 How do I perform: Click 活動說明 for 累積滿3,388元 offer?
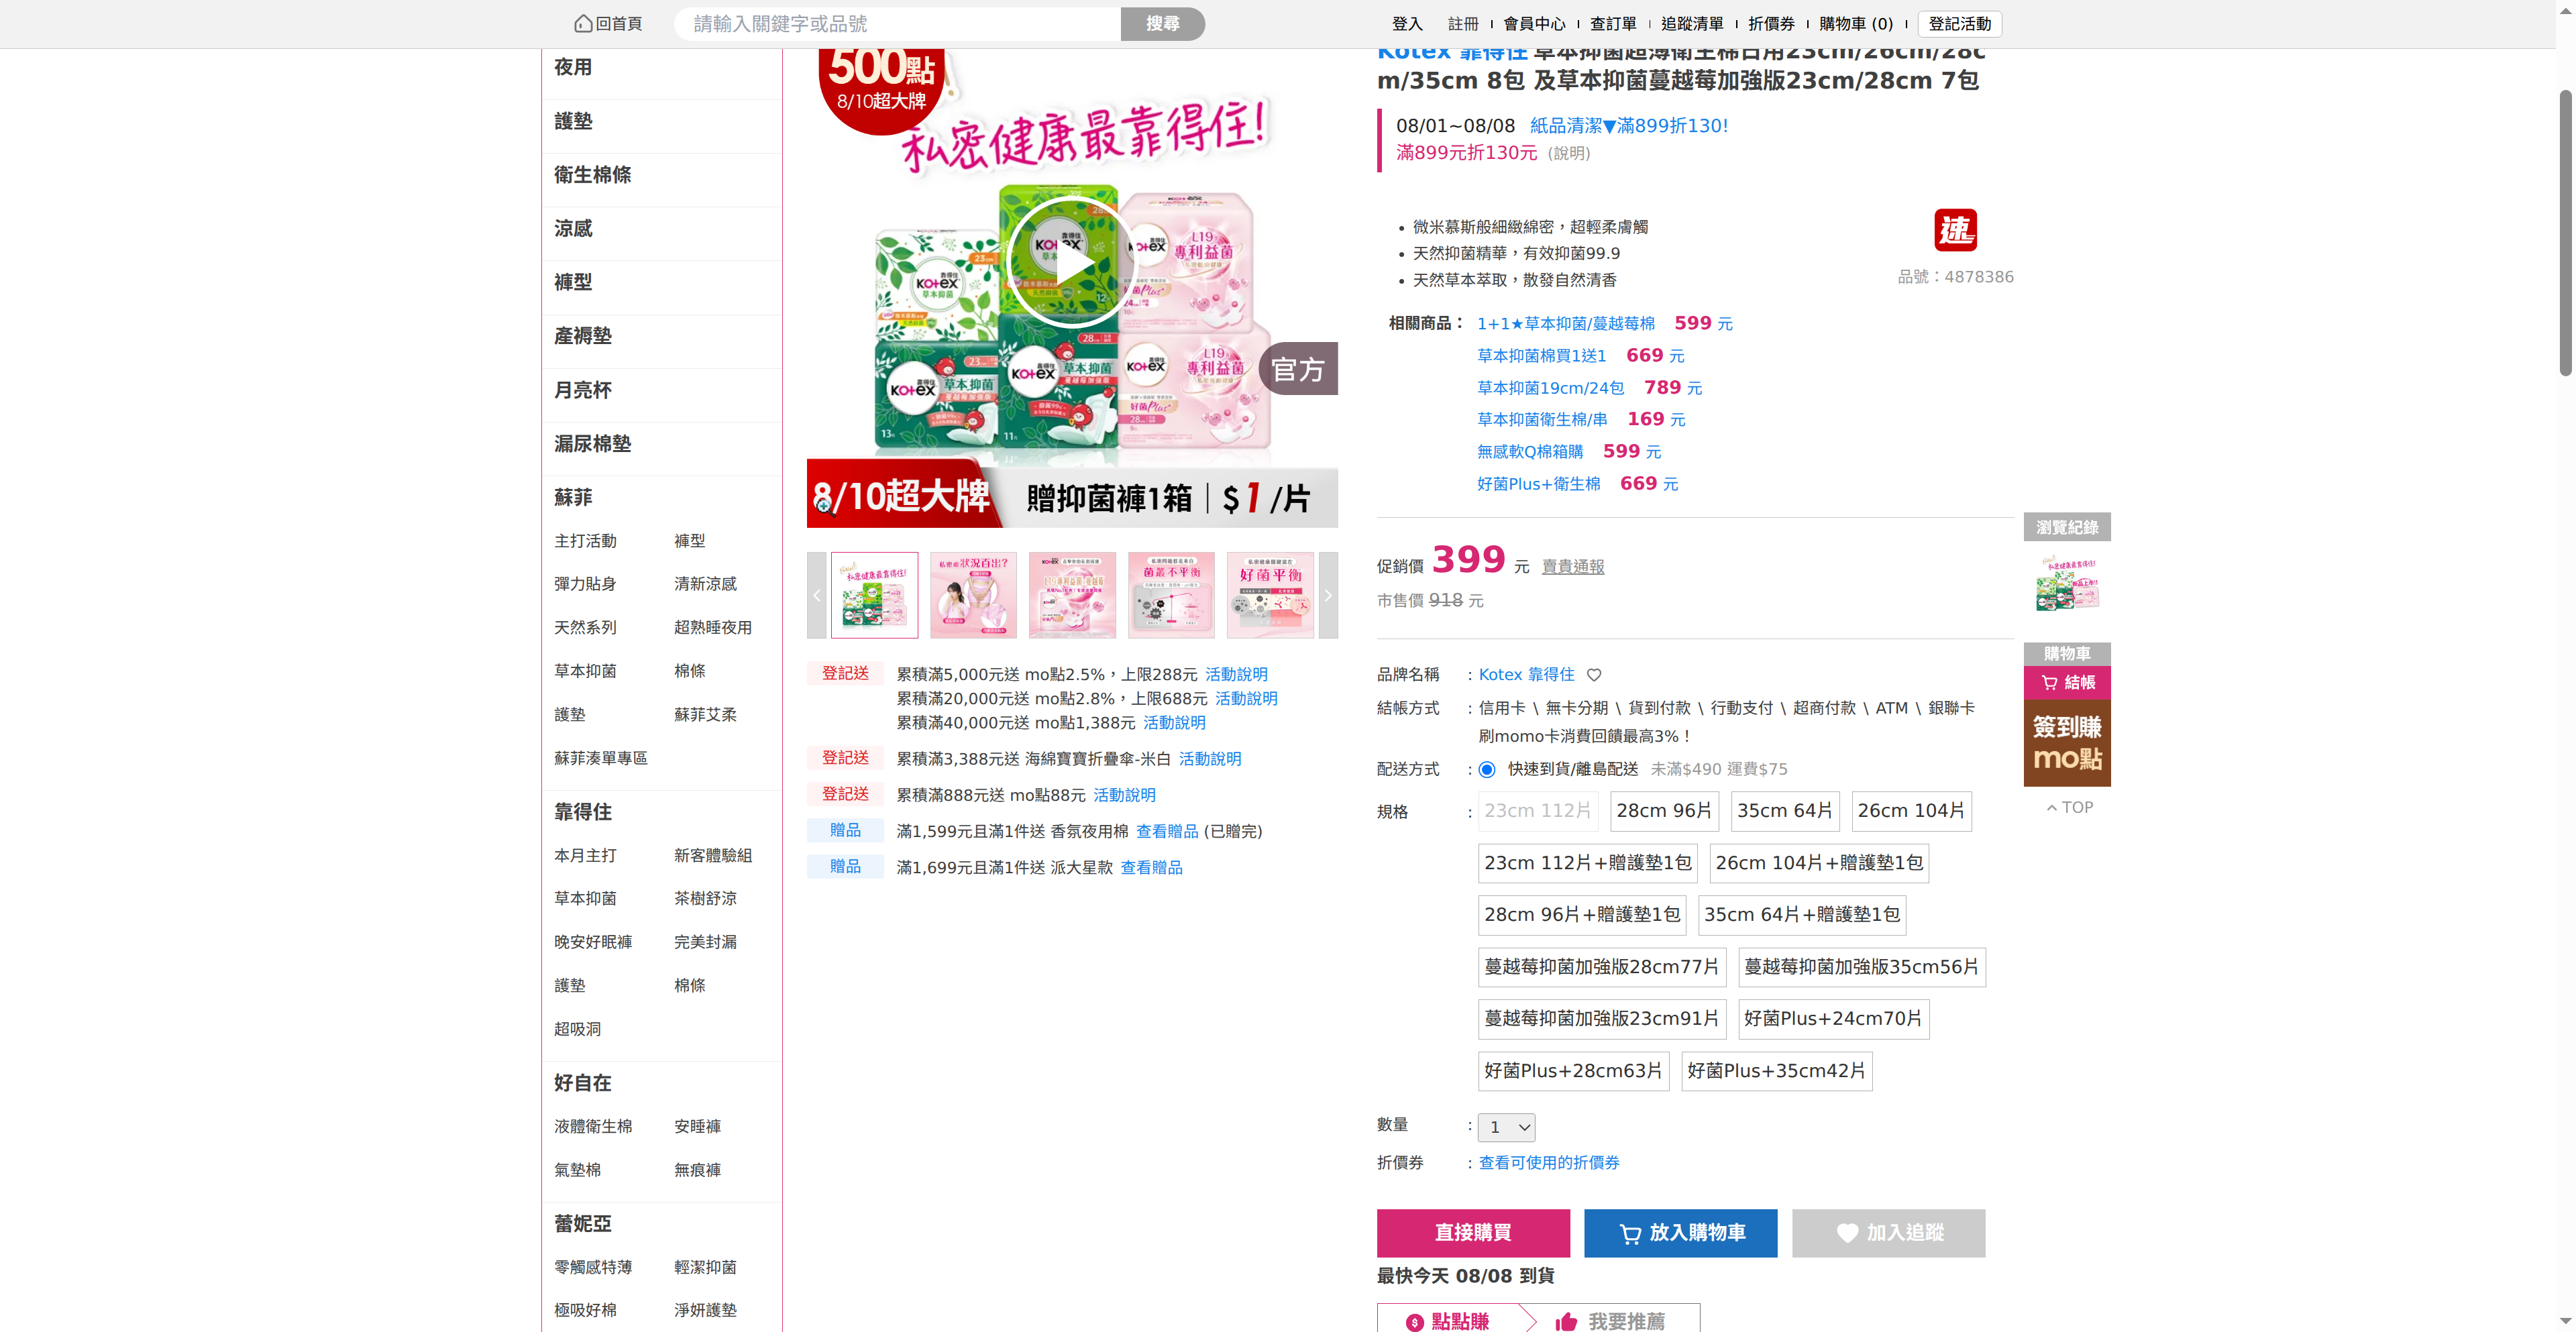(1210, 759)
